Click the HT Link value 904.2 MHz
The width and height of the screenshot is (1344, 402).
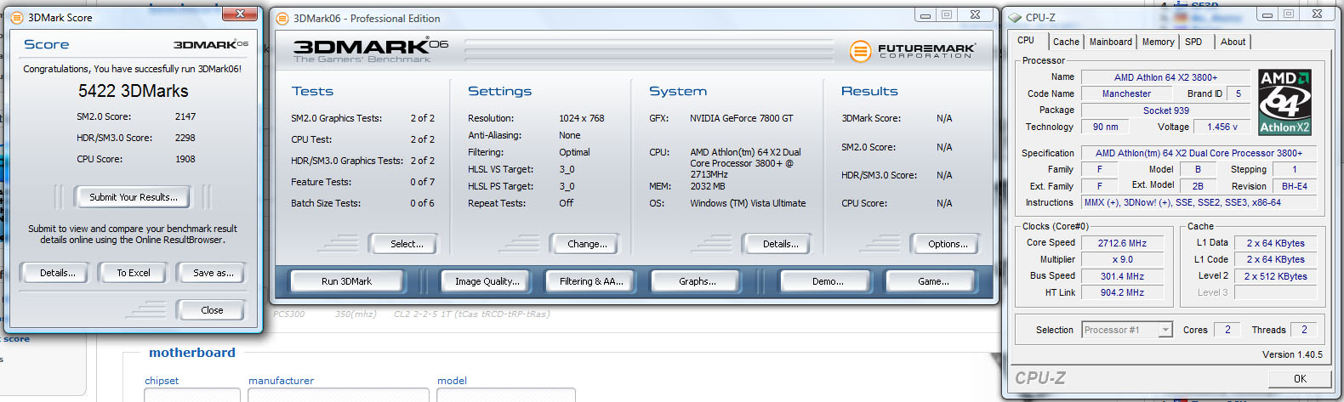click(x=1122, y=292)
